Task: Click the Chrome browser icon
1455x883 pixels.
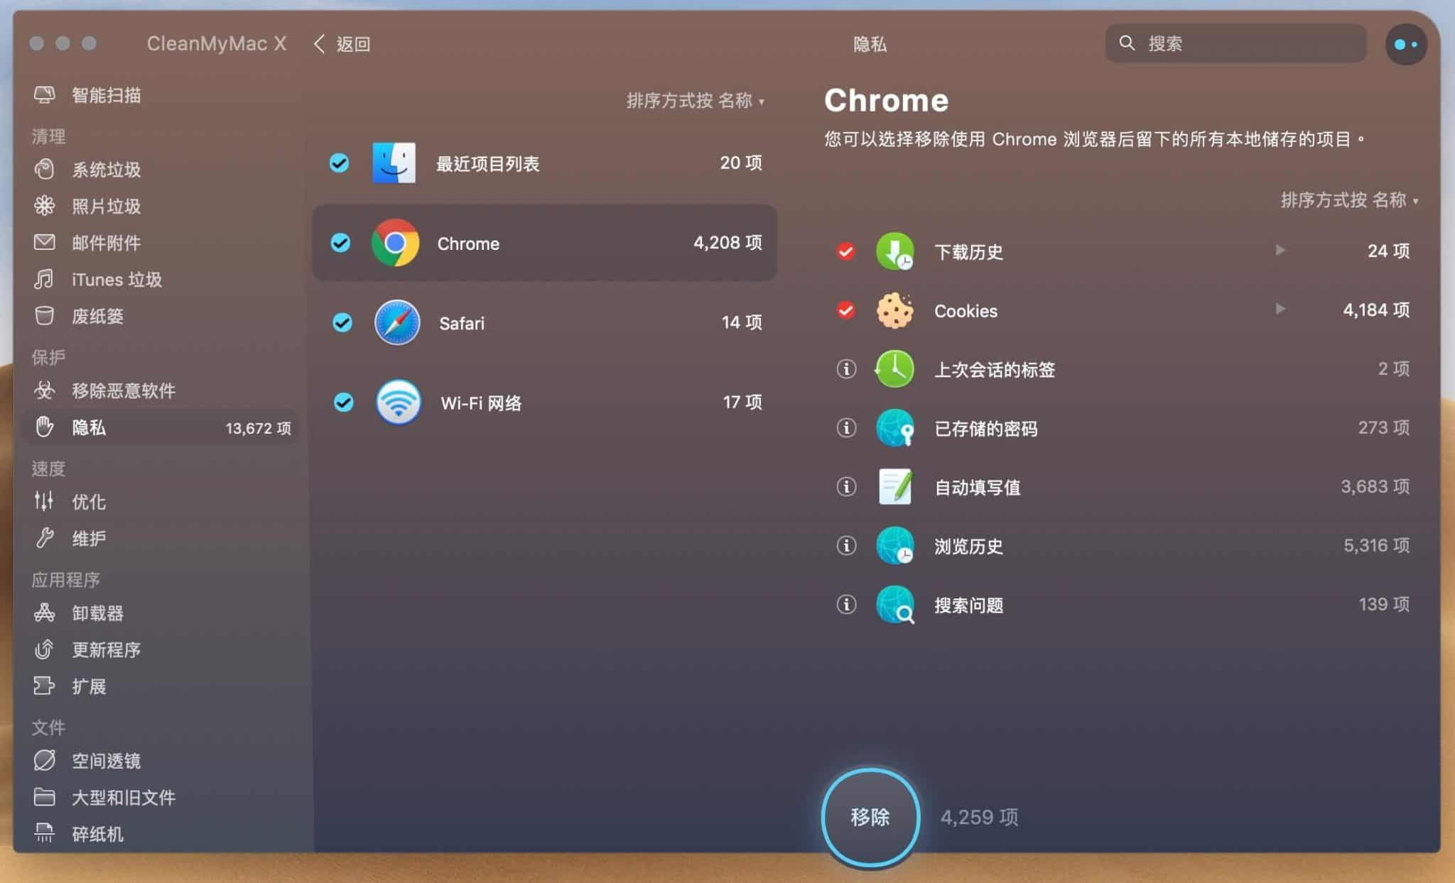Action: [x=395, y=243]
